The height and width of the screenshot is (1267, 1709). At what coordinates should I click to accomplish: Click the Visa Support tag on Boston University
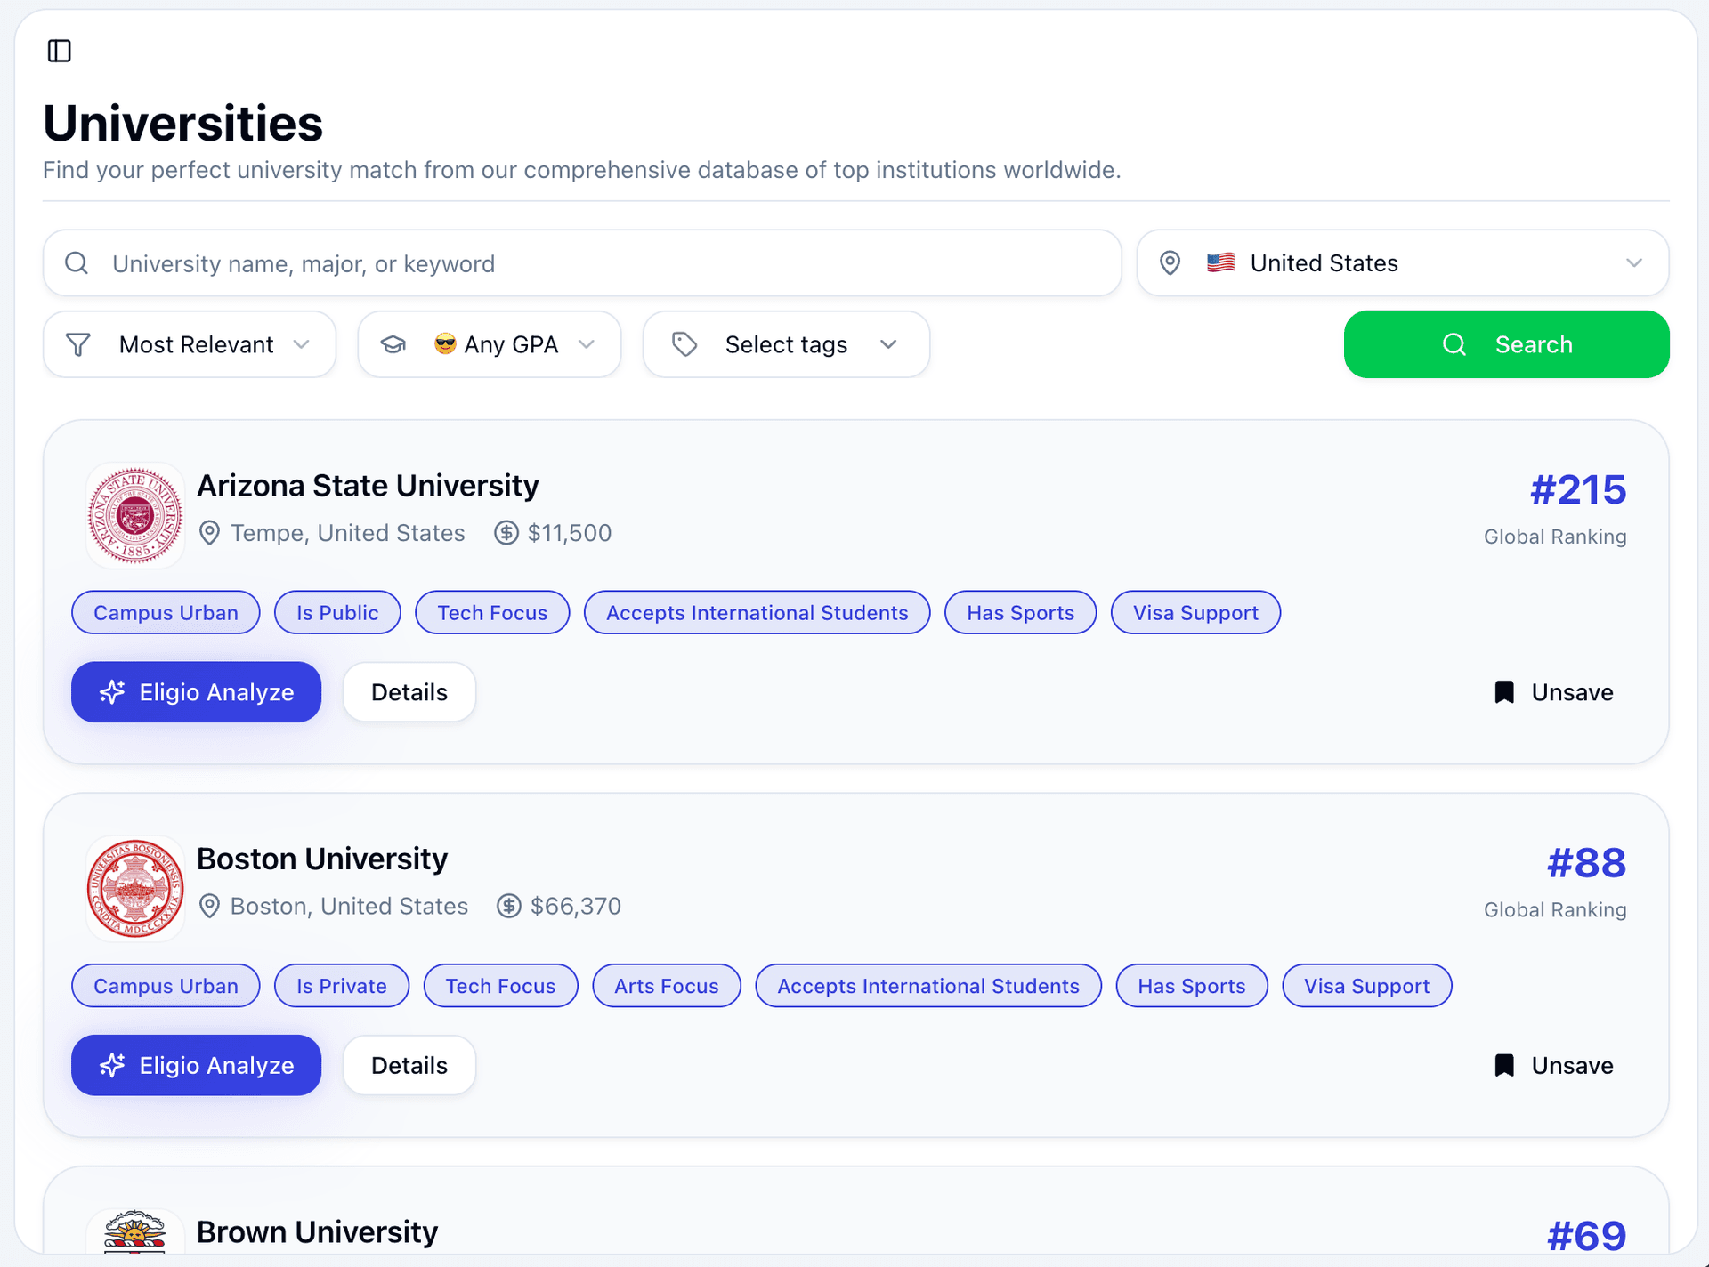pyautogui.click(x=1367, y=986)
